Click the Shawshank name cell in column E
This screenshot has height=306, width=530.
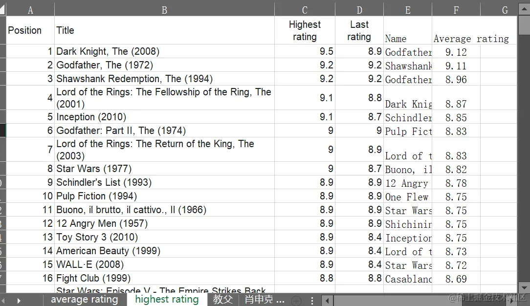tap(408, 66)
